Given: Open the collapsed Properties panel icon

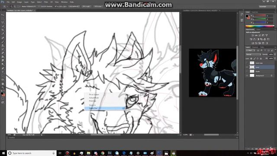Looking at the screenshot, I should [x=242, y=20].
